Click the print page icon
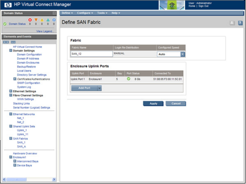This screenshot has height=184, width=246. click(232, 23)
